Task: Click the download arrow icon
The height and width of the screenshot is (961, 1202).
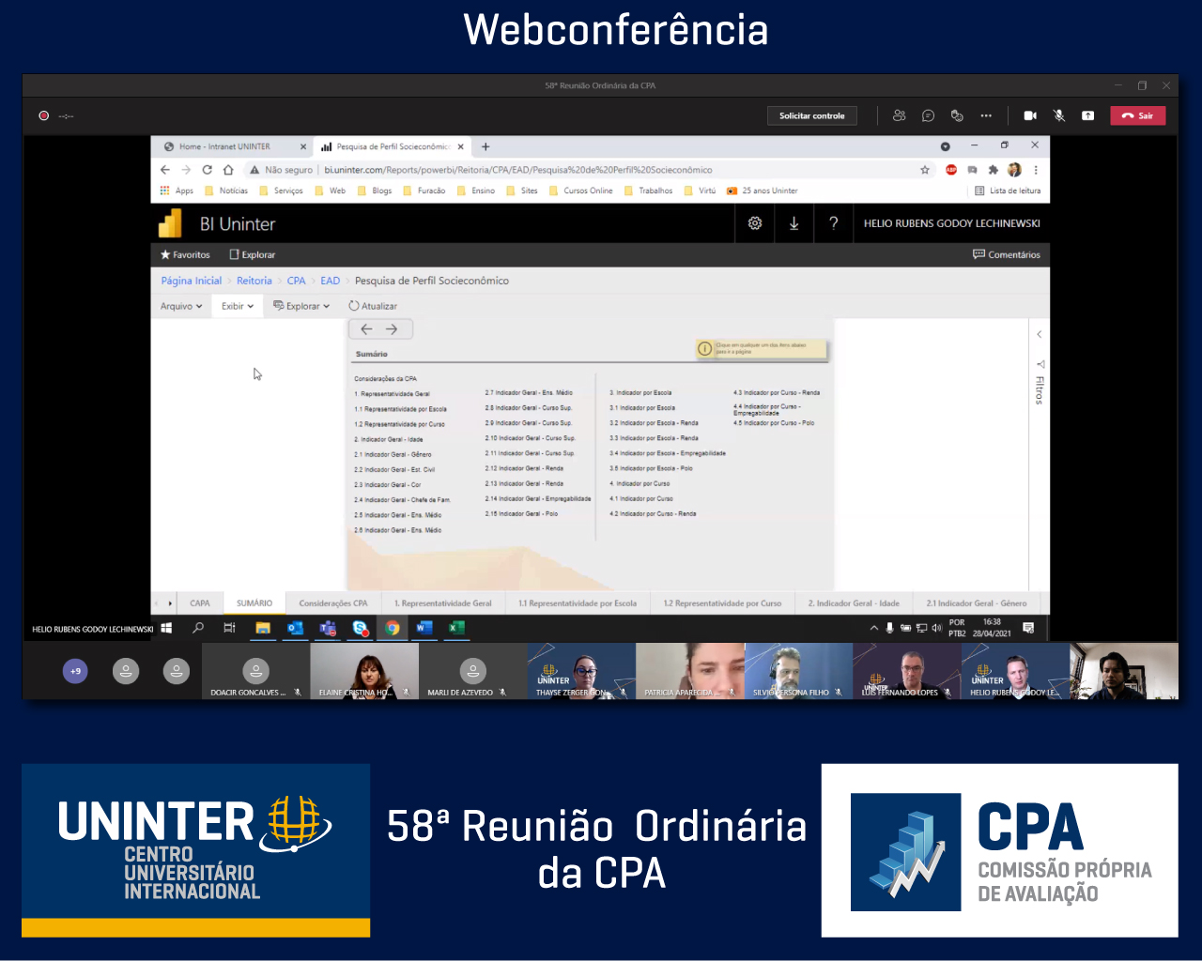Action: click(x=794, y=223)
